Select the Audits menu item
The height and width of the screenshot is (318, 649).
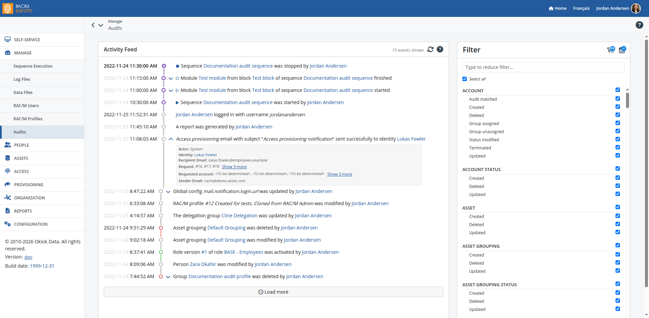[42, 132]
